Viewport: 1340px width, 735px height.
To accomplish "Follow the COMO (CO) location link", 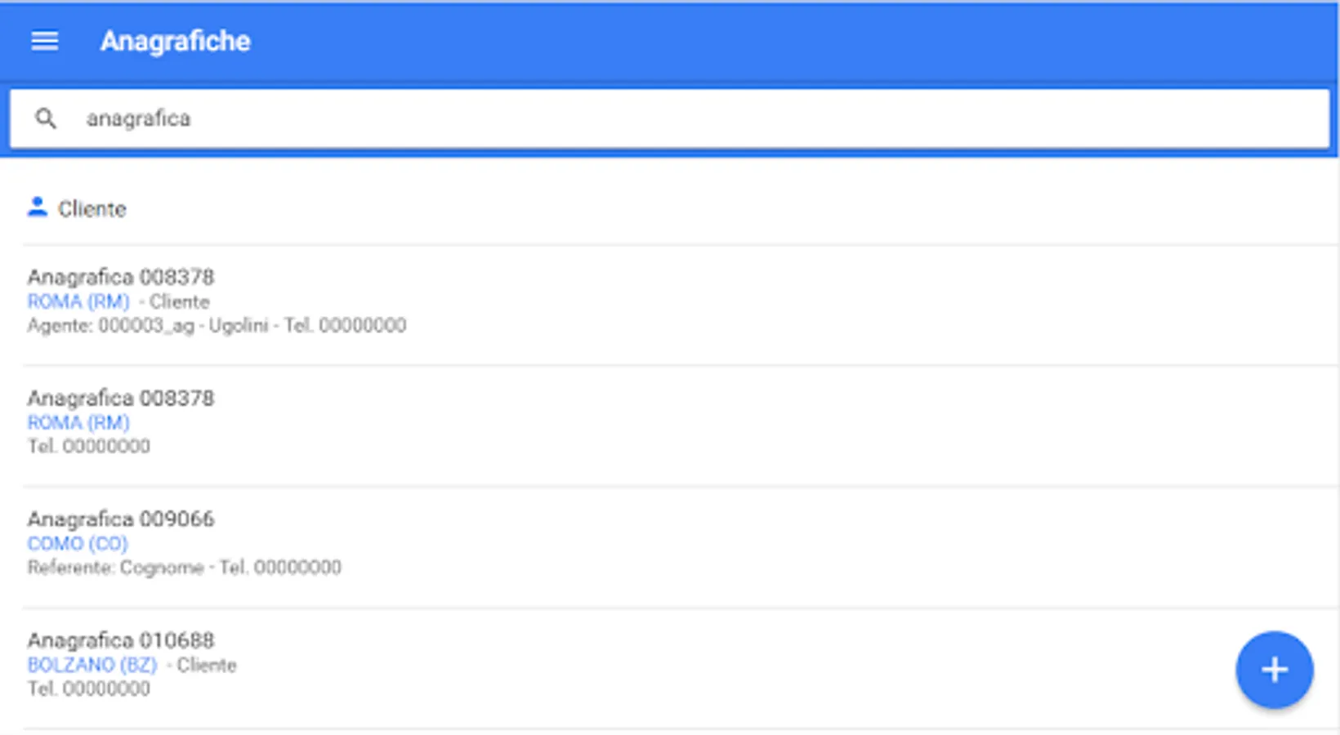I will pos(78,544).
